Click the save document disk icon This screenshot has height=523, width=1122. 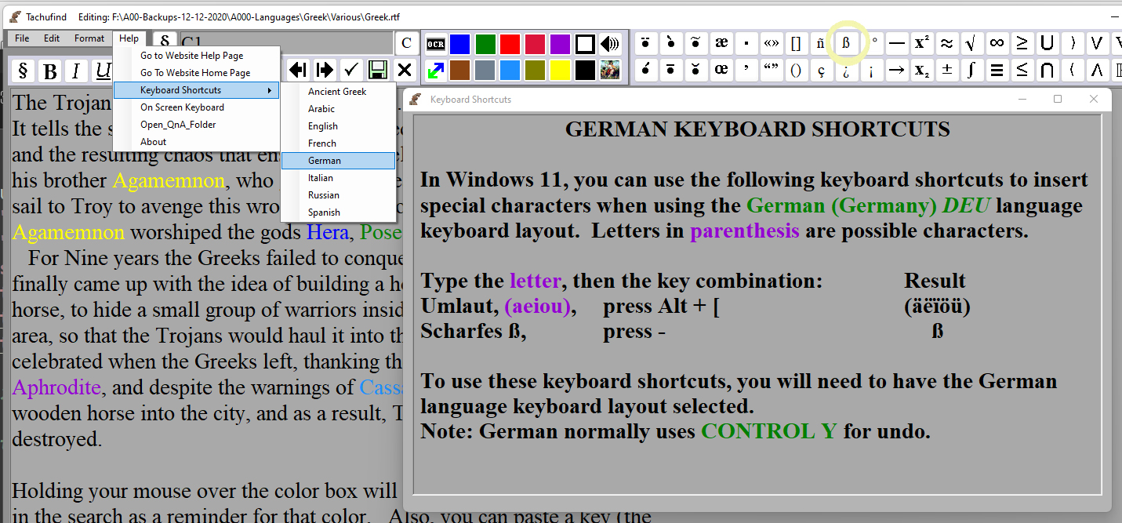pos(377,70)
